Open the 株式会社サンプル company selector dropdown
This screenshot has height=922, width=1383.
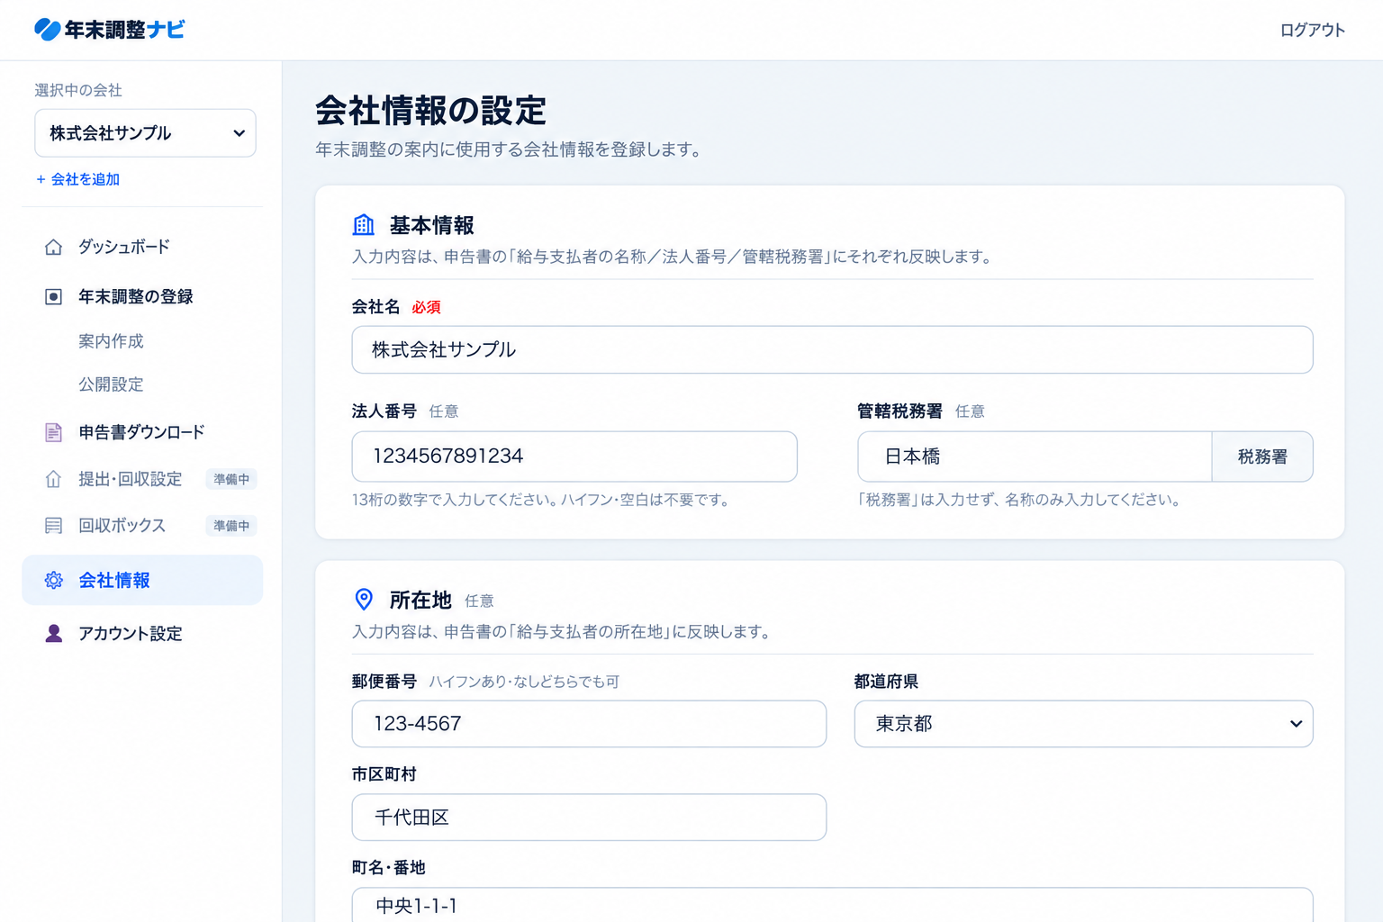145,133
